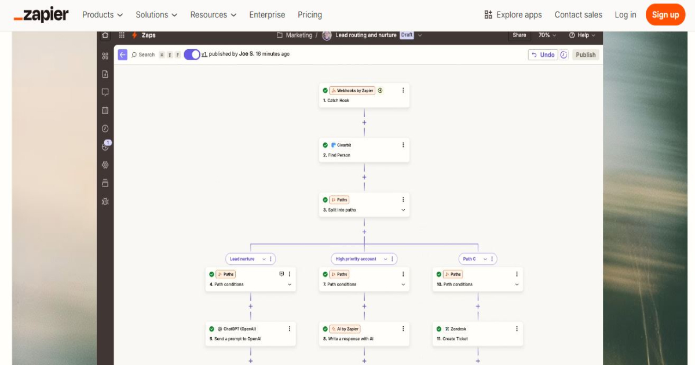Image resolution: width=695 pixels, height=365 pixels.
Task: Expand the Lead nurture path chevron
Action: pos(264,259)
